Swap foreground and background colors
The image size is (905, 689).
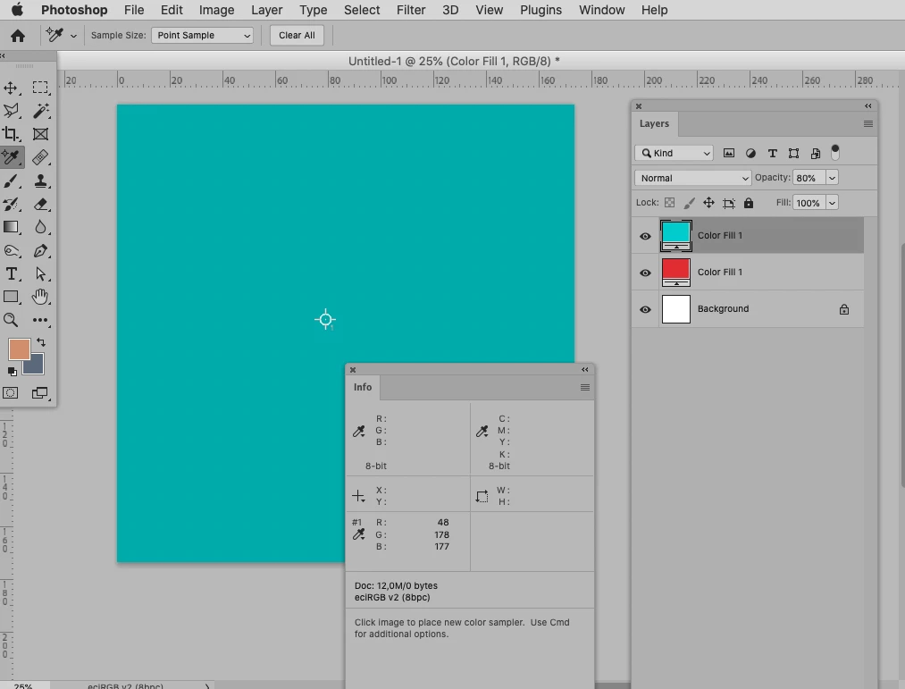point(41,342)
